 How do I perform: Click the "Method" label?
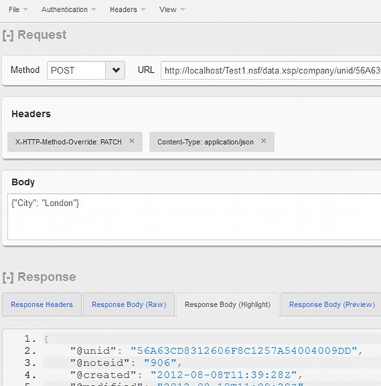(25, 70)
